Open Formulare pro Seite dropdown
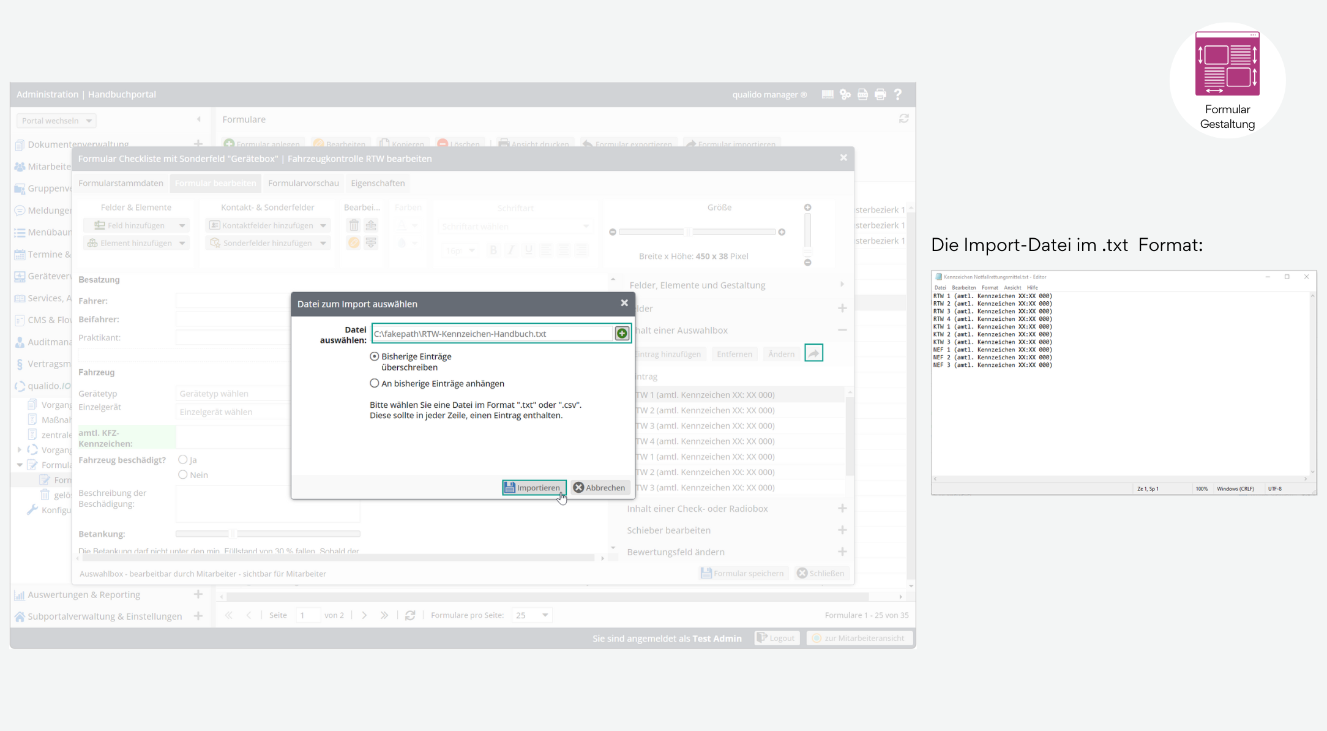Viewport: 1327px width, 731px height. pos(532,615)
